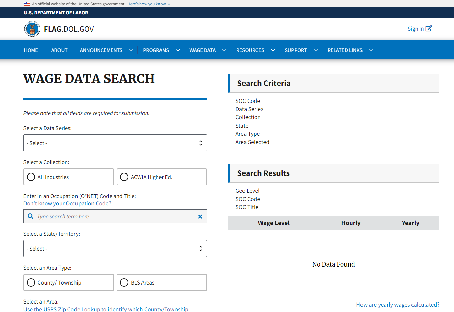Expand the Related Links menu chevron
The width and height of the screenshot is (454, 312).
371,50
